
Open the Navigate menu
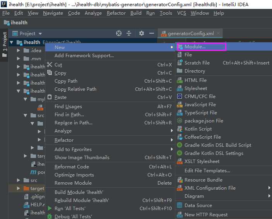tap(53, 13)
